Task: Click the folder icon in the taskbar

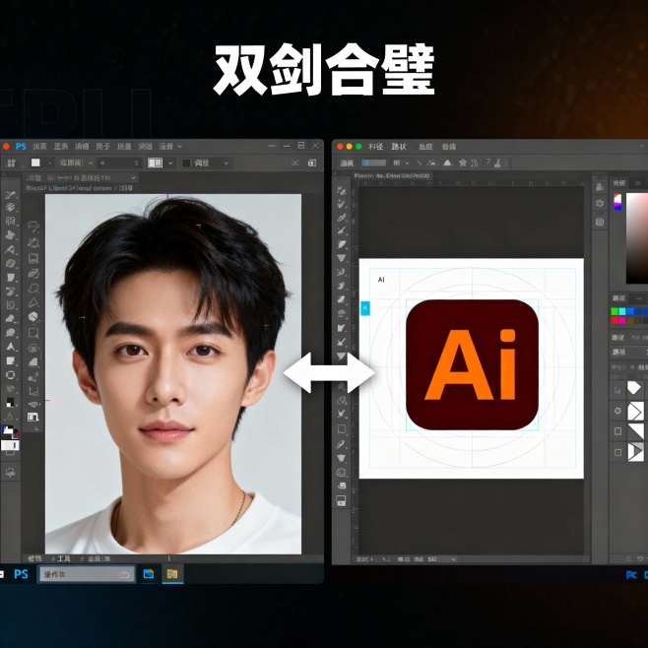Action: click(172, 574)
